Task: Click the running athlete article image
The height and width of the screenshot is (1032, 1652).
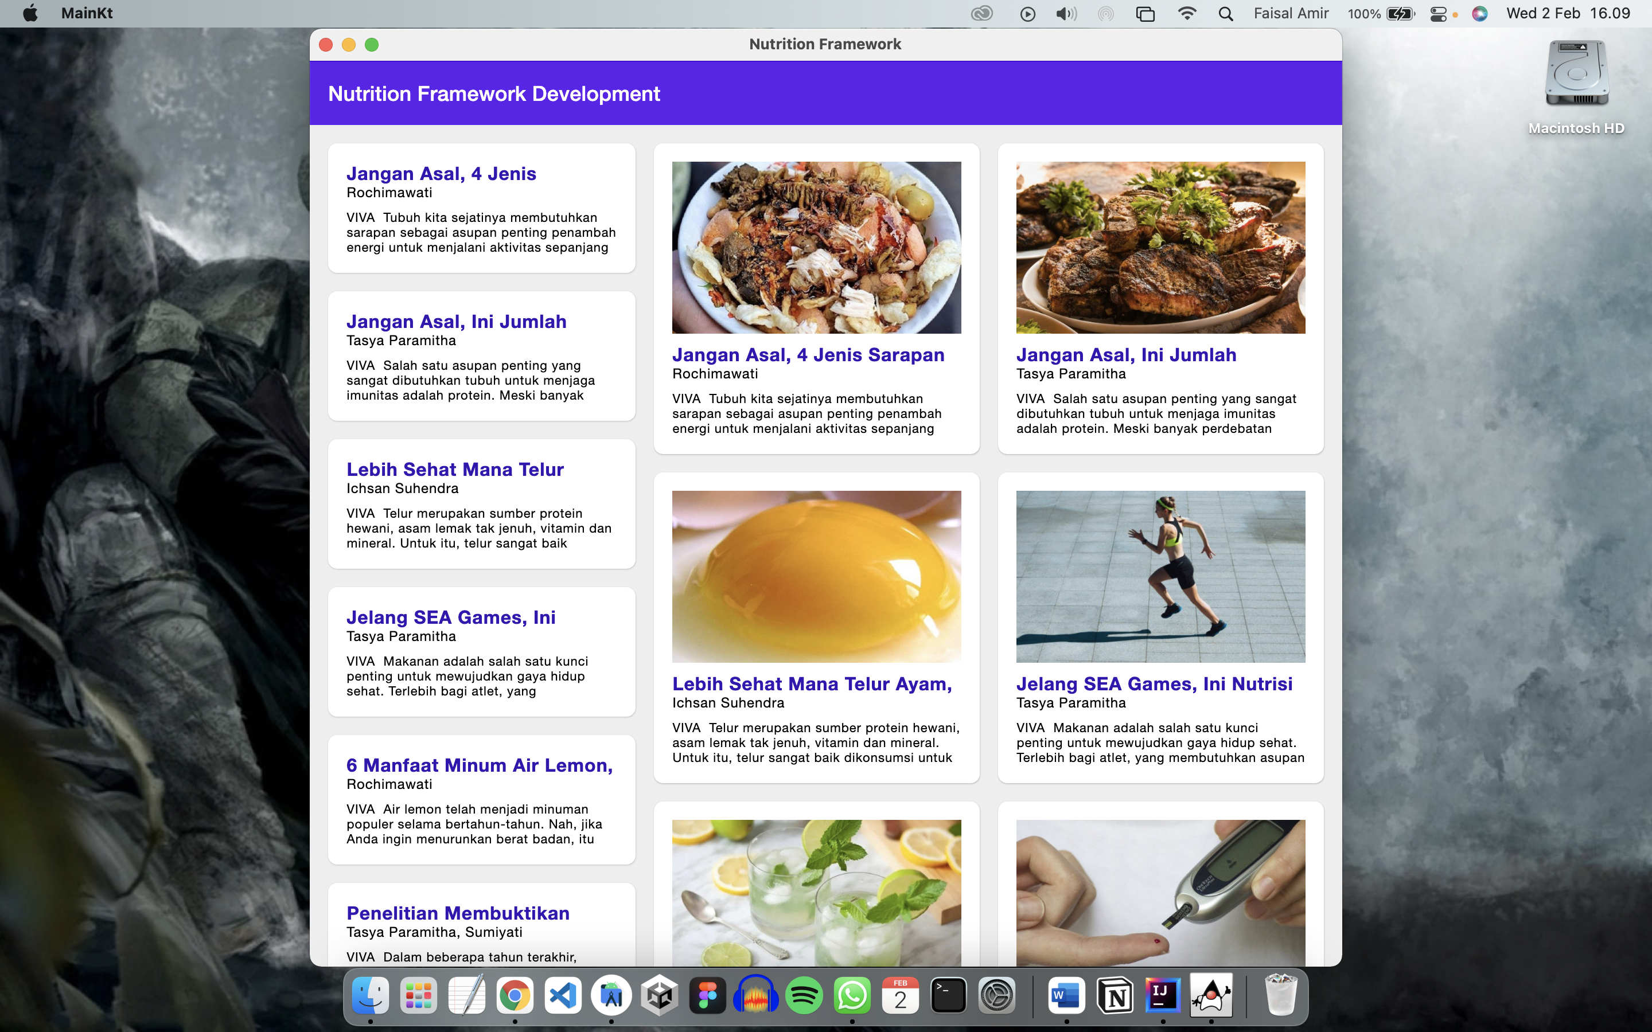Action: coord(1160,576)
